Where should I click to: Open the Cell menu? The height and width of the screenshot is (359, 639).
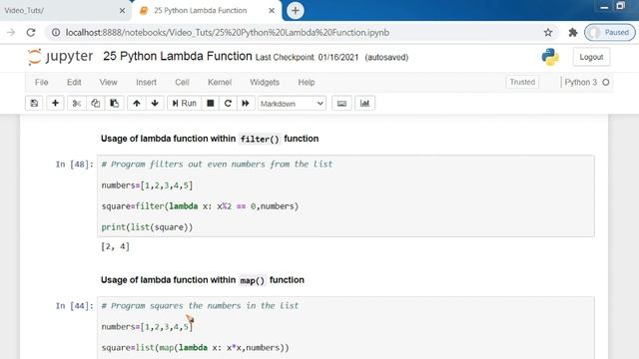182,82
